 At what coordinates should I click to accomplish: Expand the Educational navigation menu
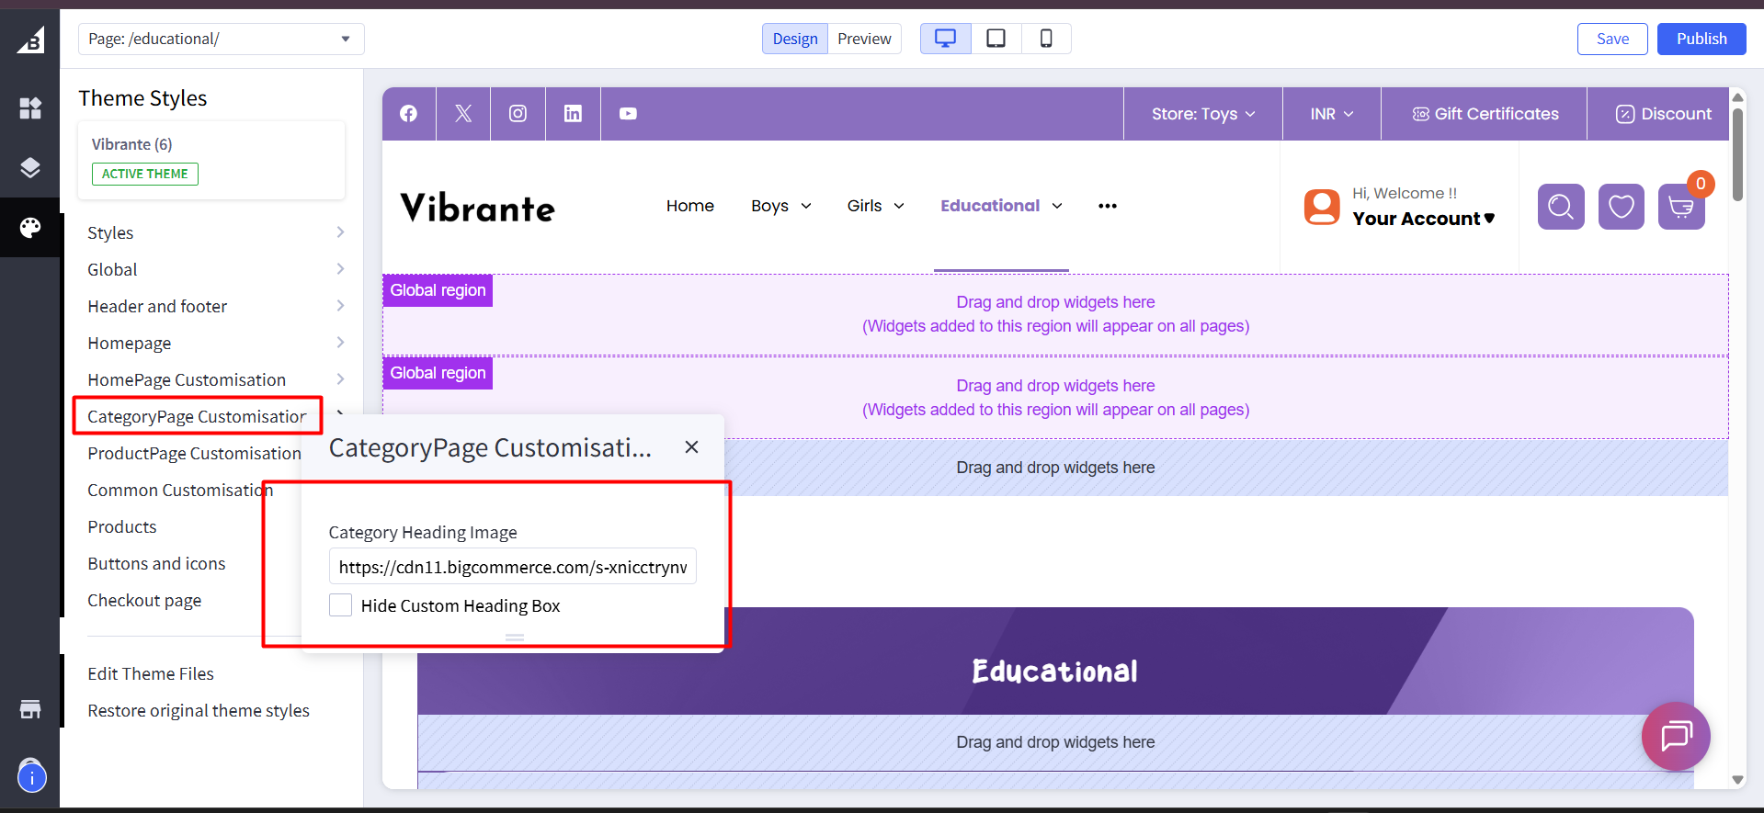click(1001, 206)
